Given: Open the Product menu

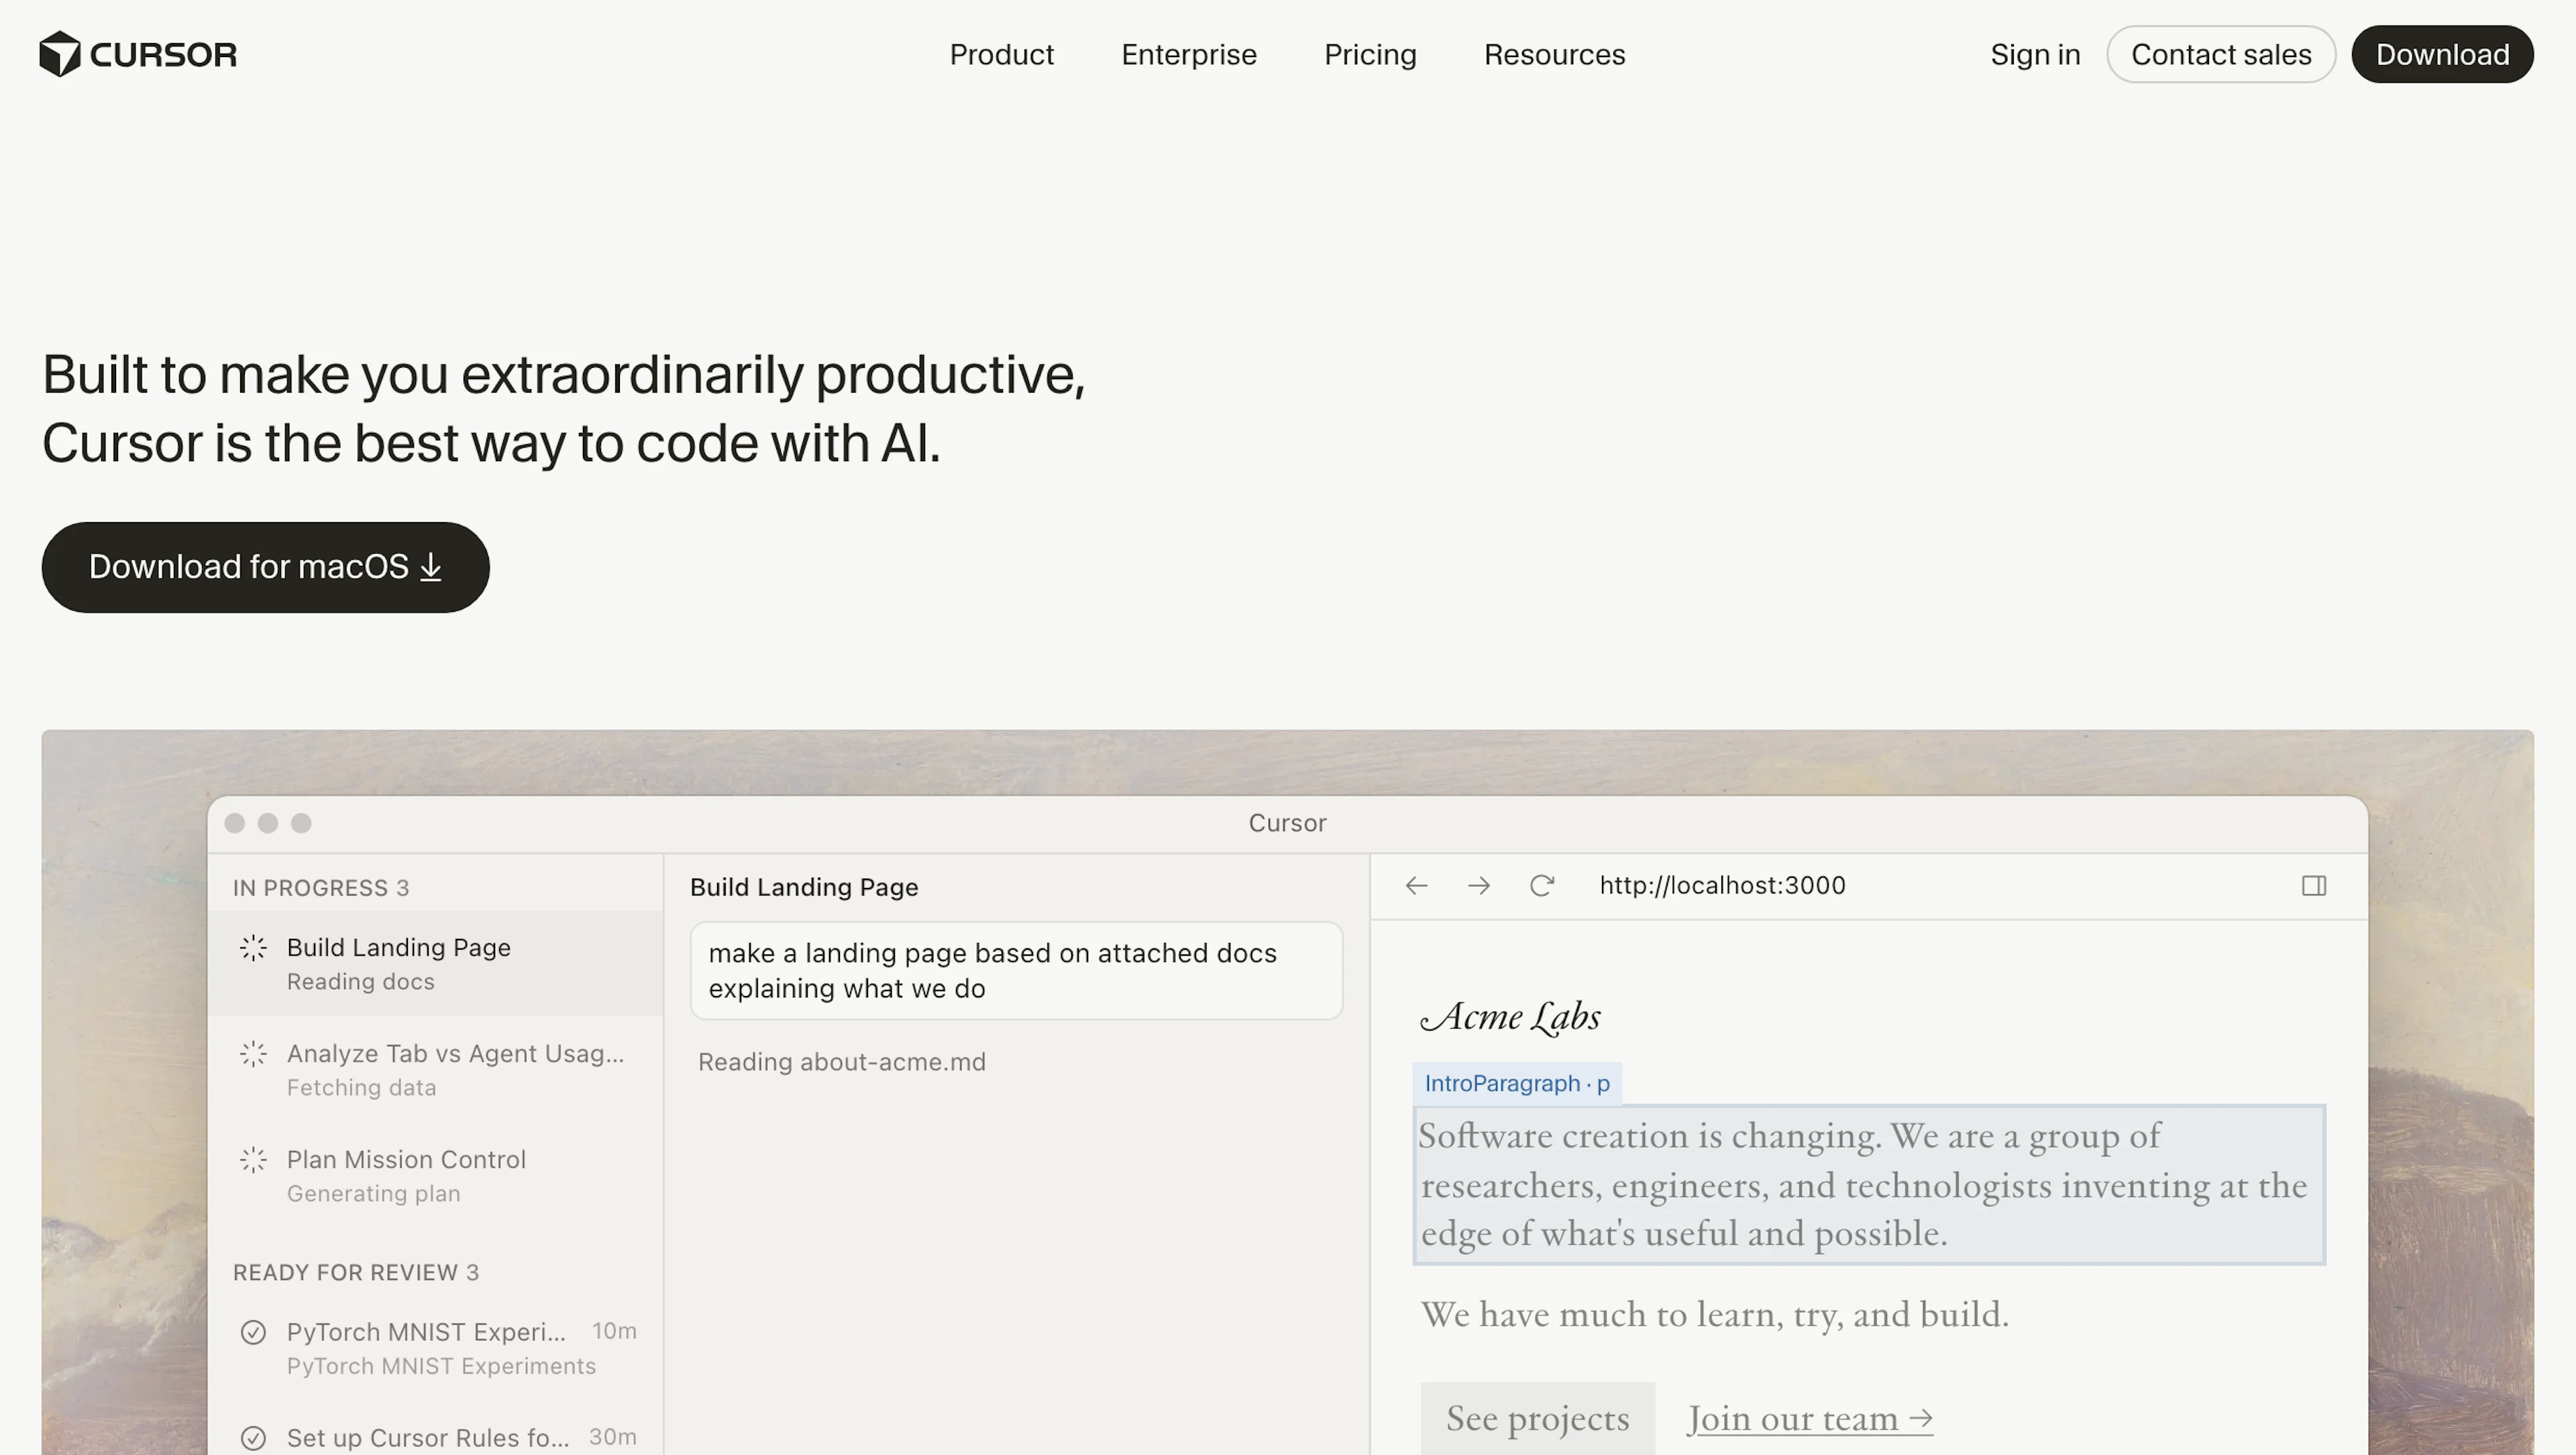Looking at the screenshot, I should click(x=1001, y=54).
